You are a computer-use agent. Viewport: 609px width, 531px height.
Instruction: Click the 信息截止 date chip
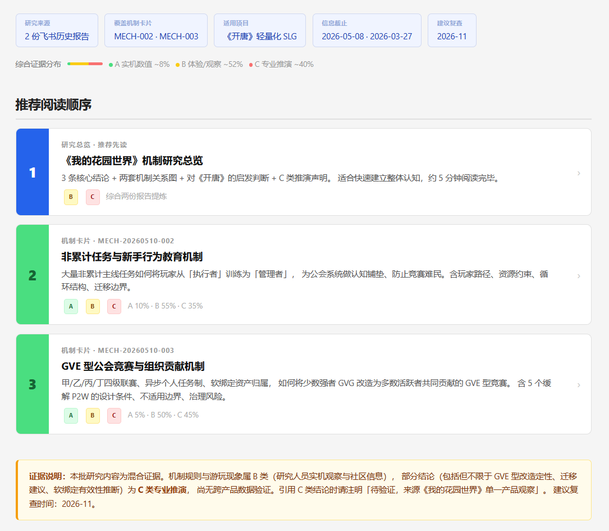click(x=367, y=30)
